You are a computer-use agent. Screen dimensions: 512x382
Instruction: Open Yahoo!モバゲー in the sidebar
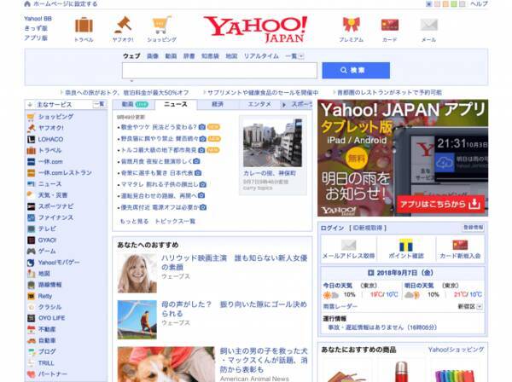59,263
